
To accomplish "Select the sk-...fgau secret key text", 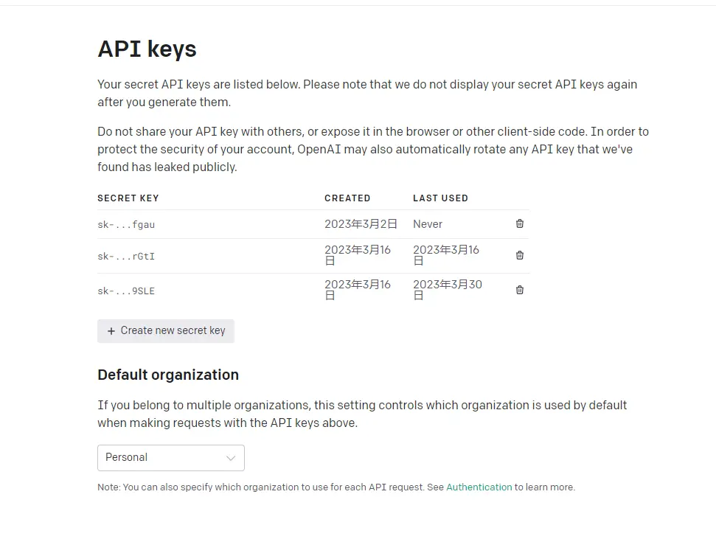I will pyautogui.click(x=126, y=224).
